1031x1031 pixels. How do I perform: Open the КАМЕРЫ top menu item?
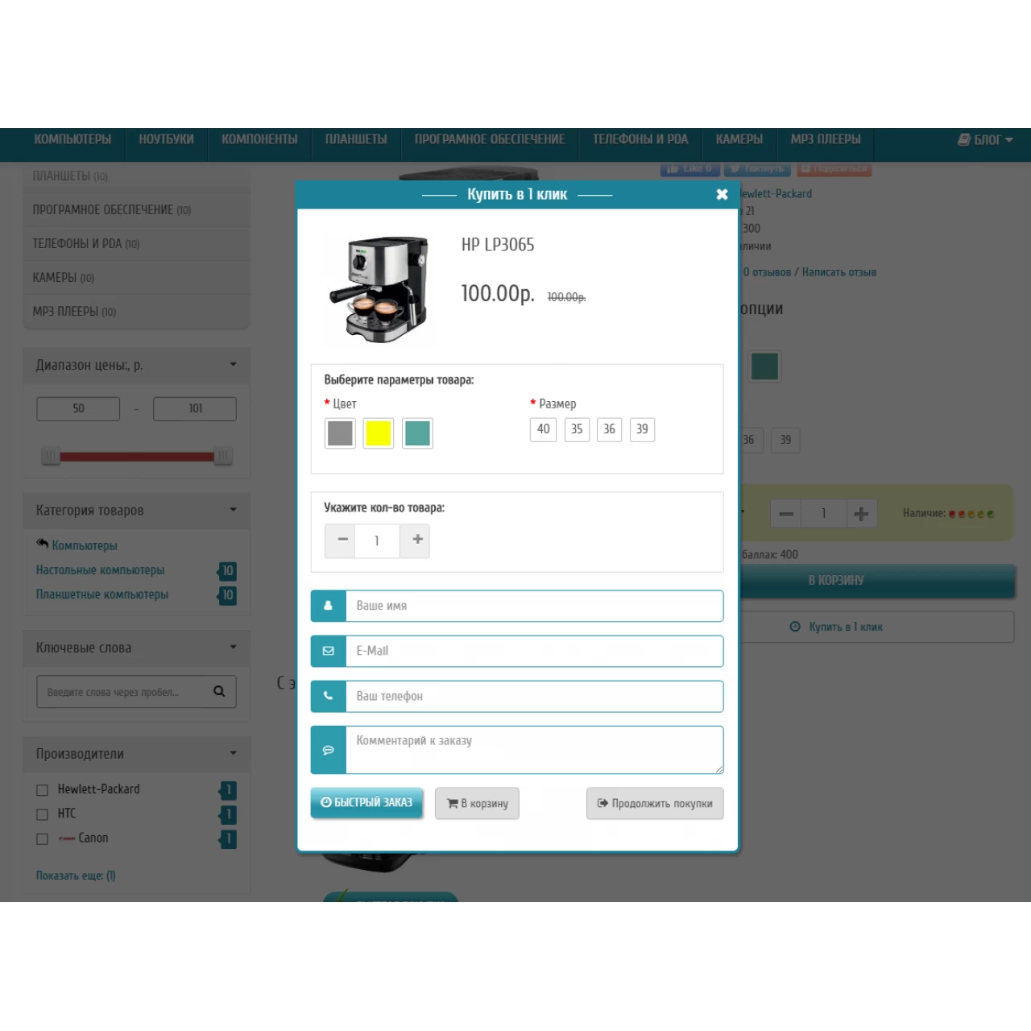click(x=739, y=139)
